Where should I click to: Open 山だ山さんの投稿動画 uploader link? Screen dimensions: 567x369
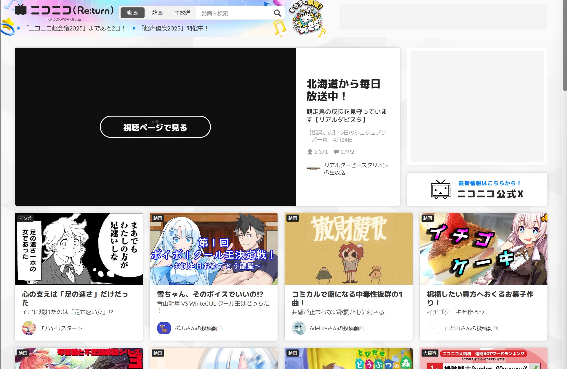coord(471,328)
